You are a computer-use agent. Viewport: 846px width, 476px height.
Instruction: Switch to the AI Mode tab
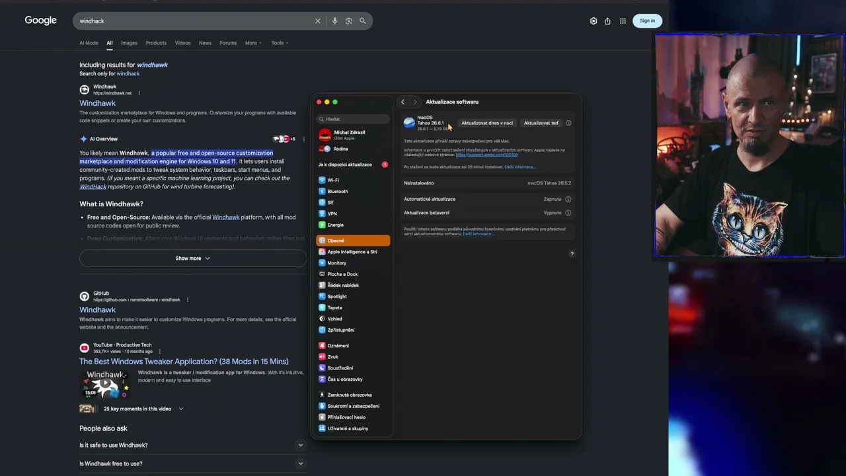[89, 43]
